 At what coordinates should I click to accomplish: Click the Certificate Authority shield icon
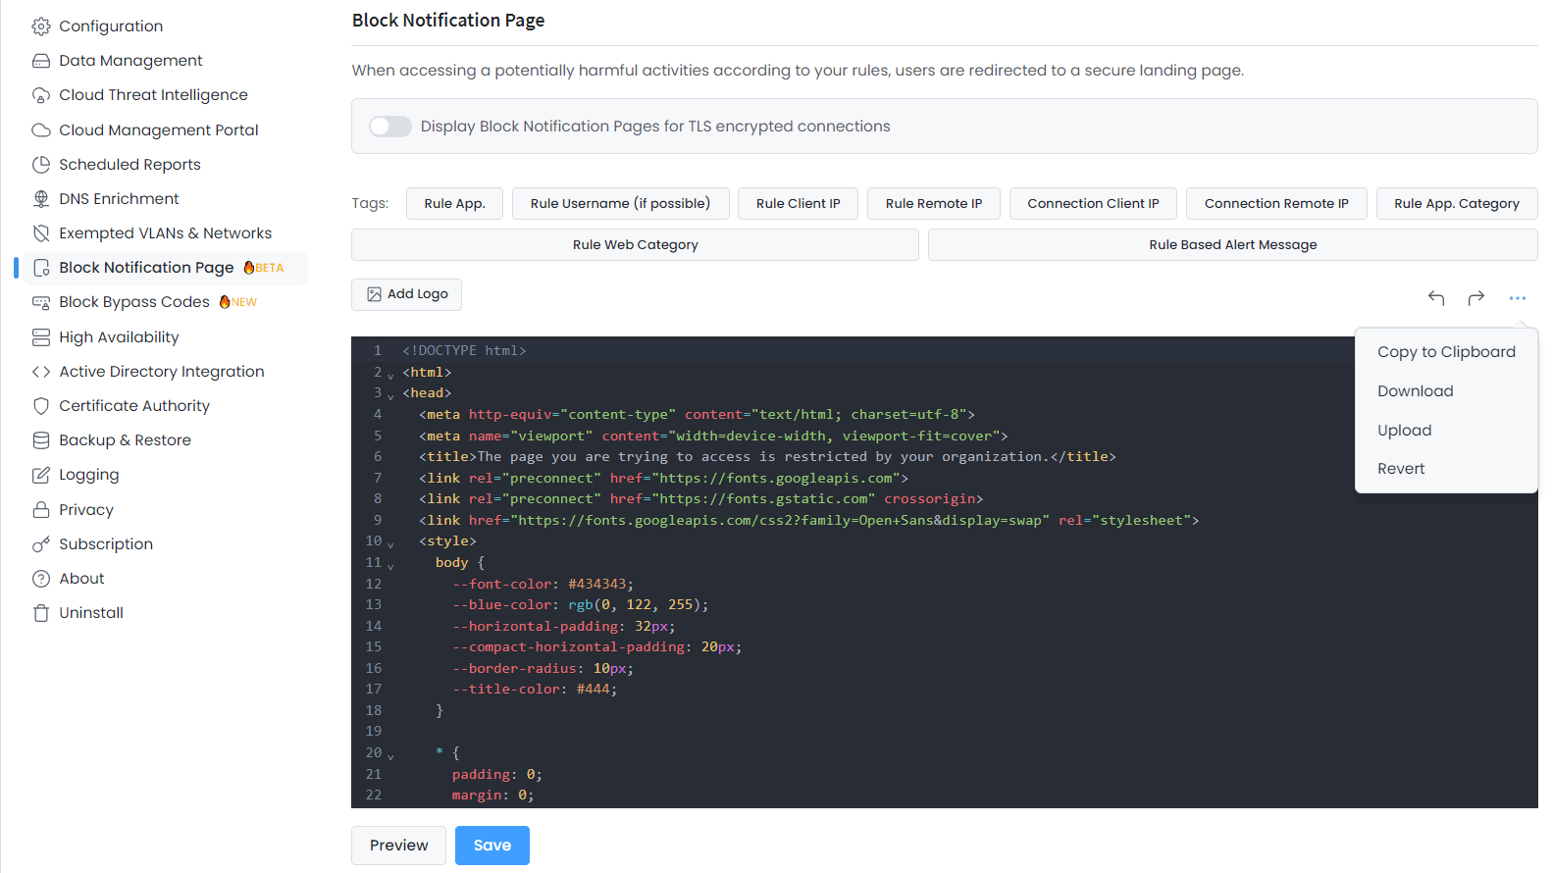coord(41,406)
